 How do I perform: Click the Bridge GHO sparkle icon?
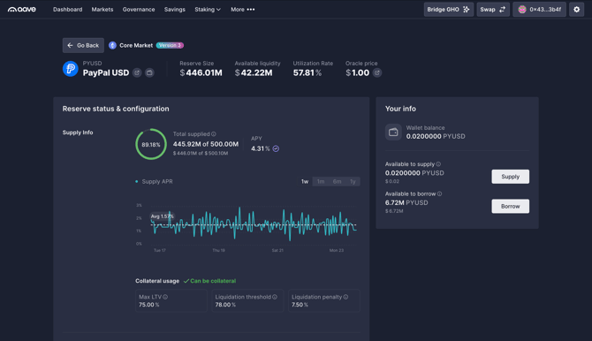click(x=467, y=10)
